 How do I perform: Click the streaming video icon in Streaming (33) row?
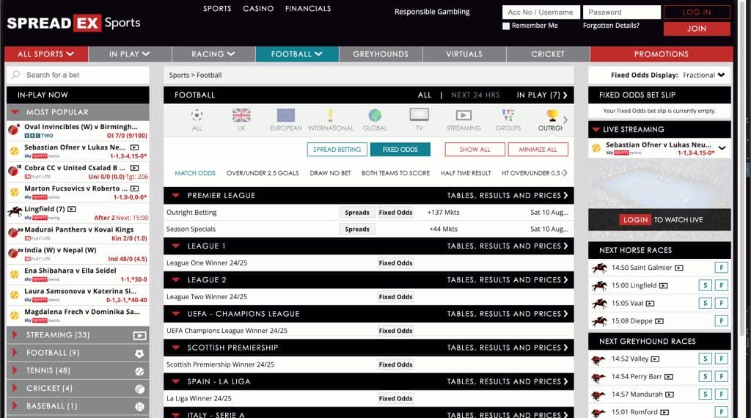(139, 336)
